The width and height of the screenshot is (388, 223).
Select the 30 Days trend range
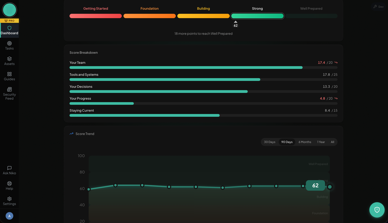click(269, 142)
